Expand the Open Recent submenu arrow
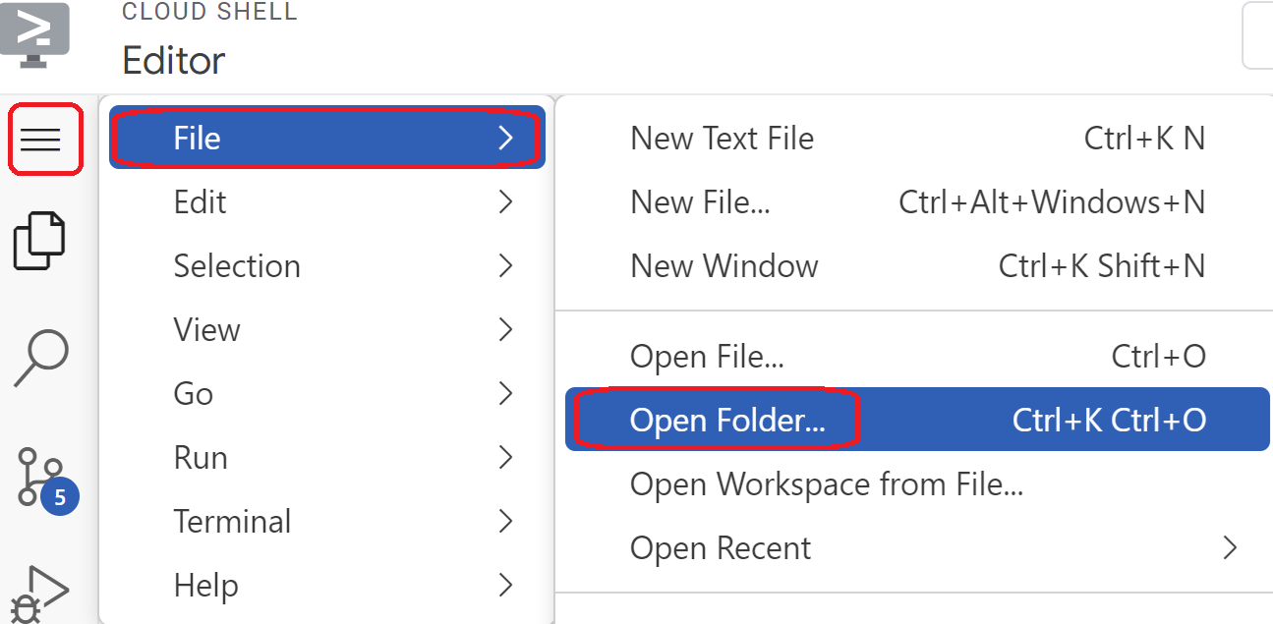 point(1230,547)
